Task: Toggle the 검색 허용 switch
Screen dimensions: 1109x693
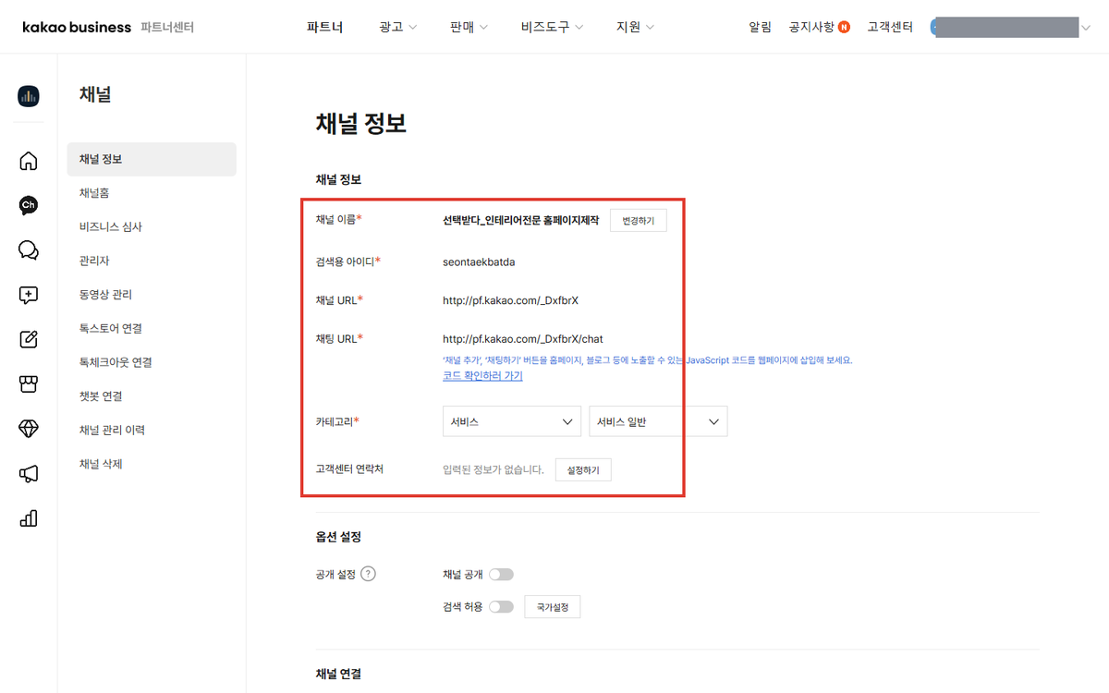Action: [x=501, y=607]
